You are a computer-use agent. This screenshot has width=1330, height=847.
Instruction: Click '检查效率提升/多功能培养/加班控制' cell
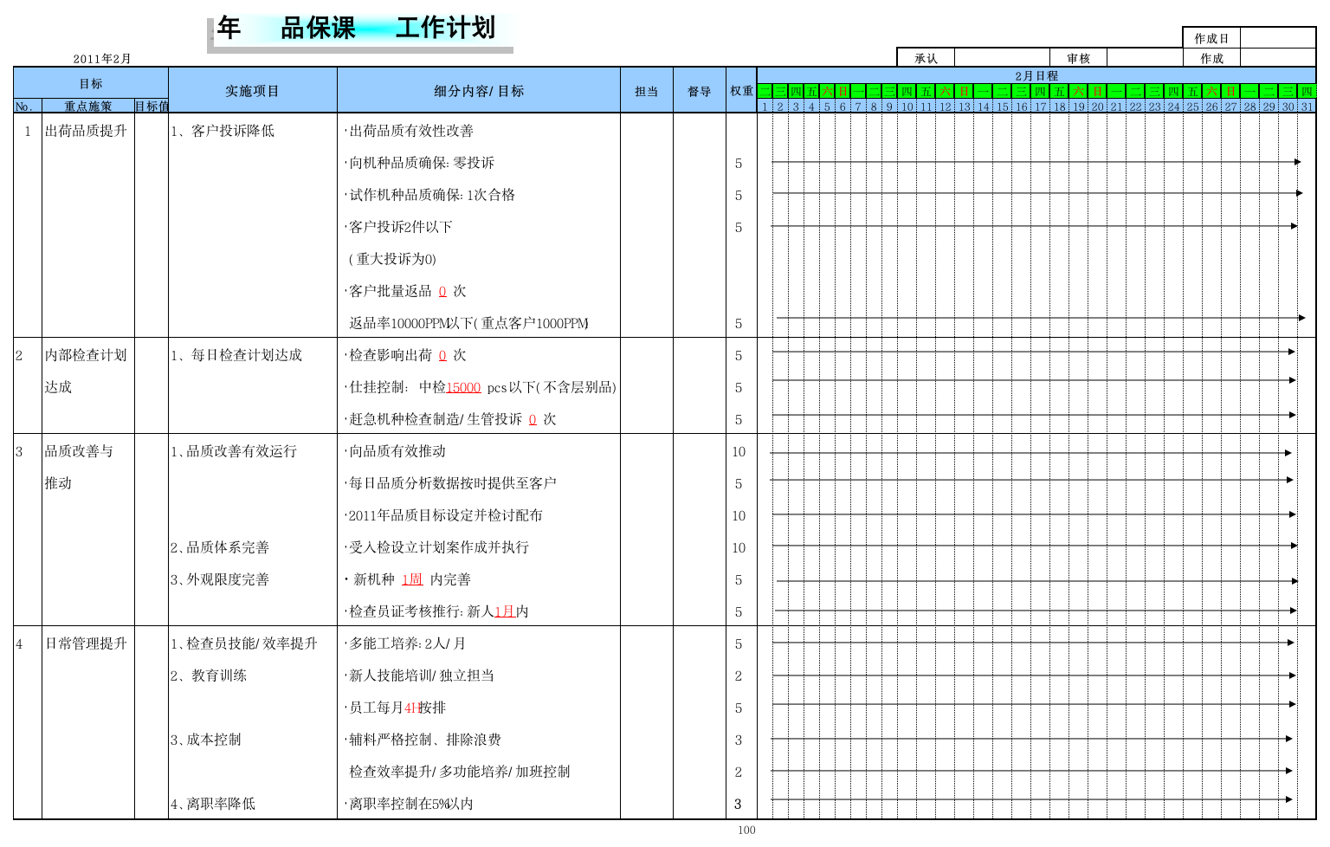click(460, 772)
